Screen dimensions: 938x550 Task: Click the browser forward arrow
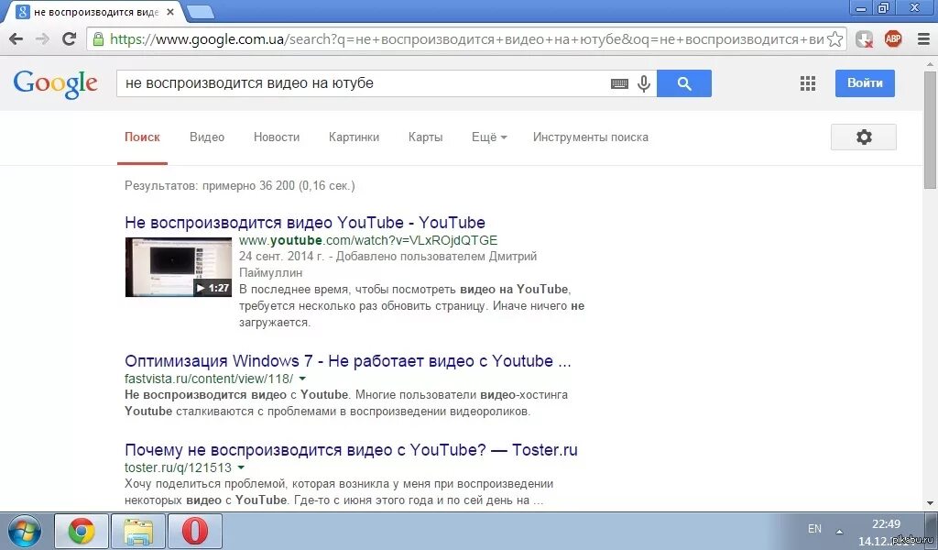42,39
